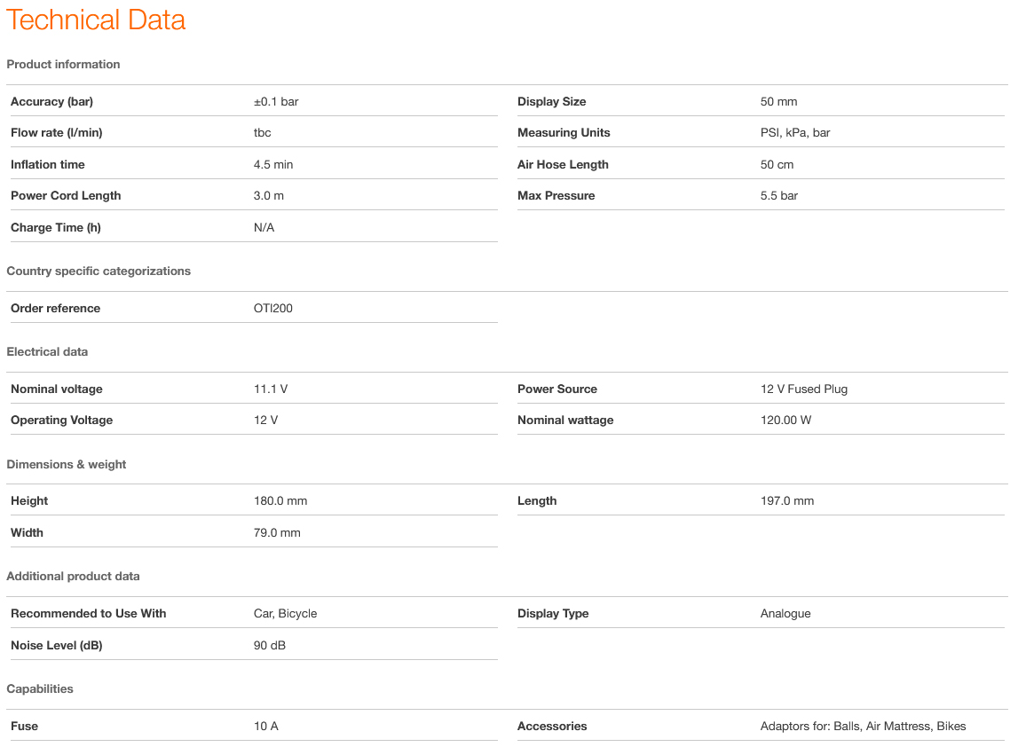1026x747 pixels.
Task: Click the Technical Data heading
Action: (96, 20)
